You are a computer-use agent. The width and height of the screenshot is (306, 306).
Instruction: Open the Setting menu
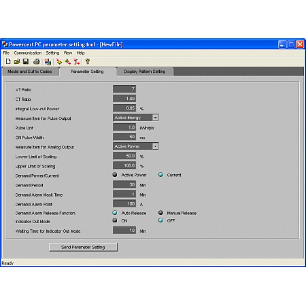pyautogui.click(x=52, y=53)
